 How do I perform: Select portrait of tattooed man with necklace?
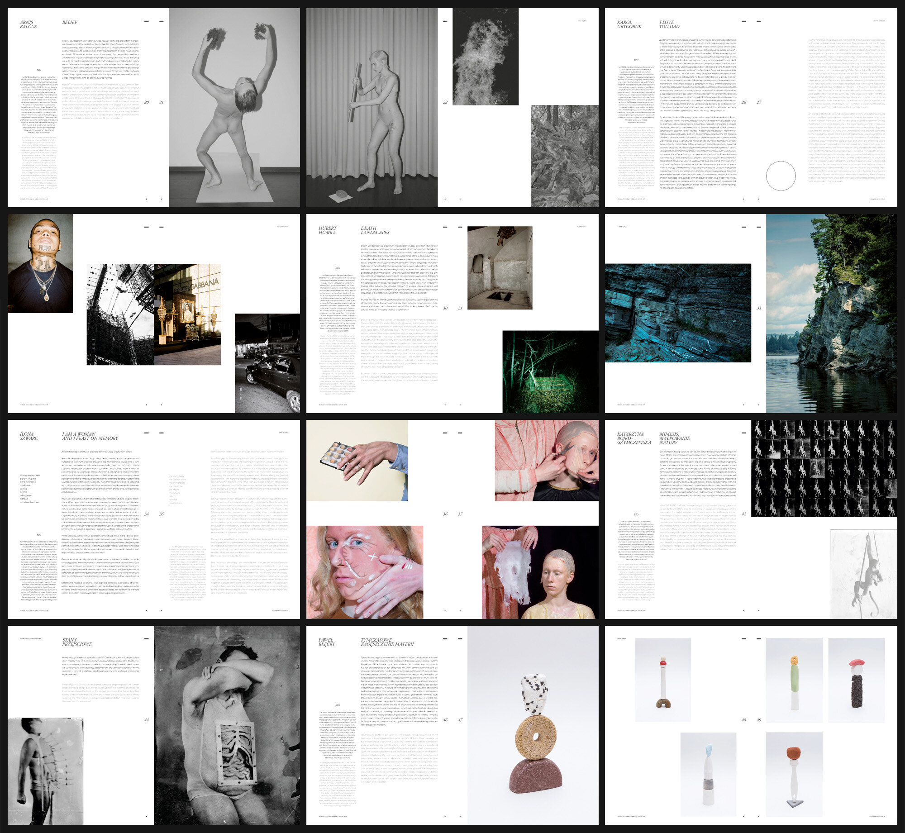(40, 263)
